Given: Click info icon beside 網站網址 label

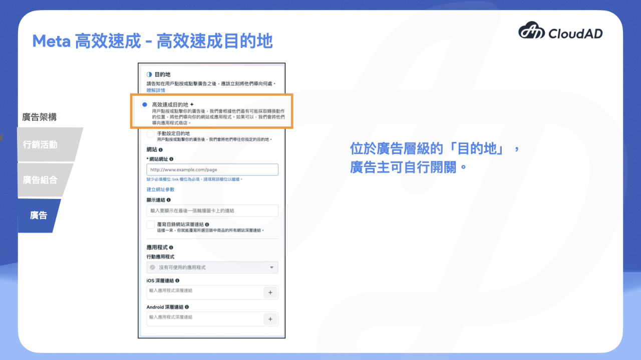Looking at the screenshot, I should point(172,158).
